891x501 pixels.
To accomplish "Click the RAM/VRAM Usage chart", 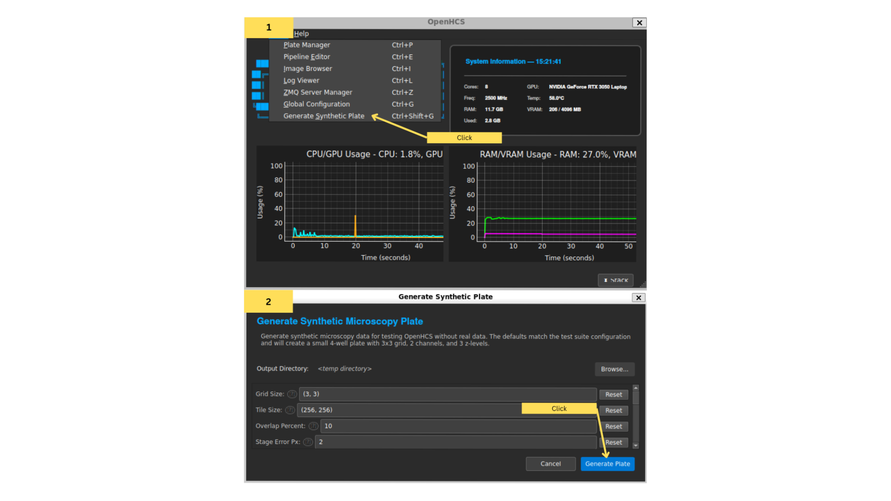I will click(x=542, y=204).
